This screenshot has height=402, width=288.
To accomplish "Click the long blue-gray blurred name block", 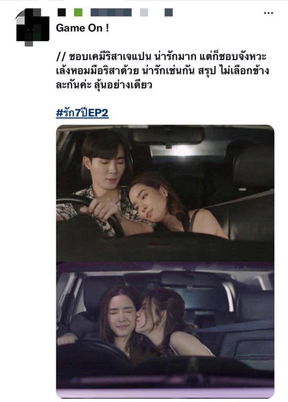I will click(x=111, y=12).
